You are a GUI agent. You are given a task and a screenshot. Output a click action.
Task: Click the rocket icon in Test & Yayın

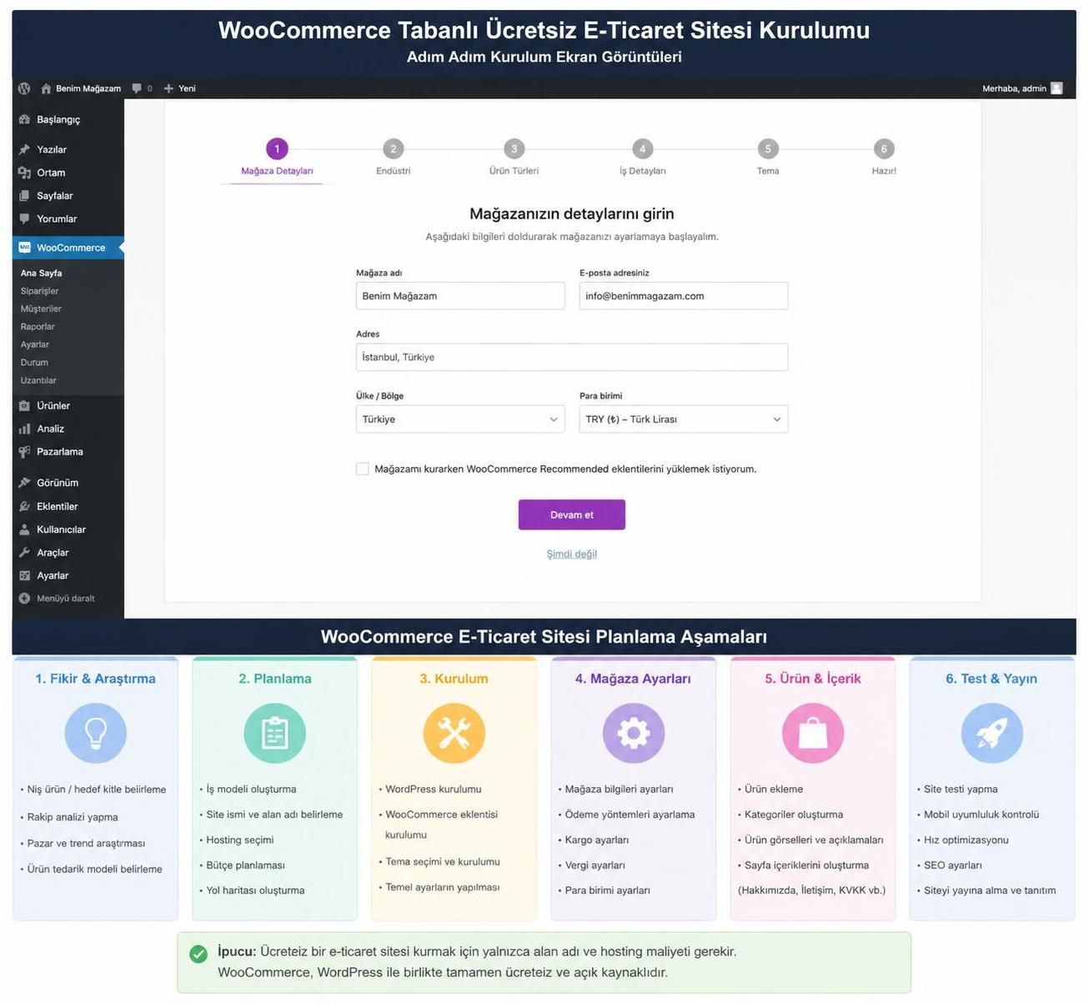coord(992,733)
